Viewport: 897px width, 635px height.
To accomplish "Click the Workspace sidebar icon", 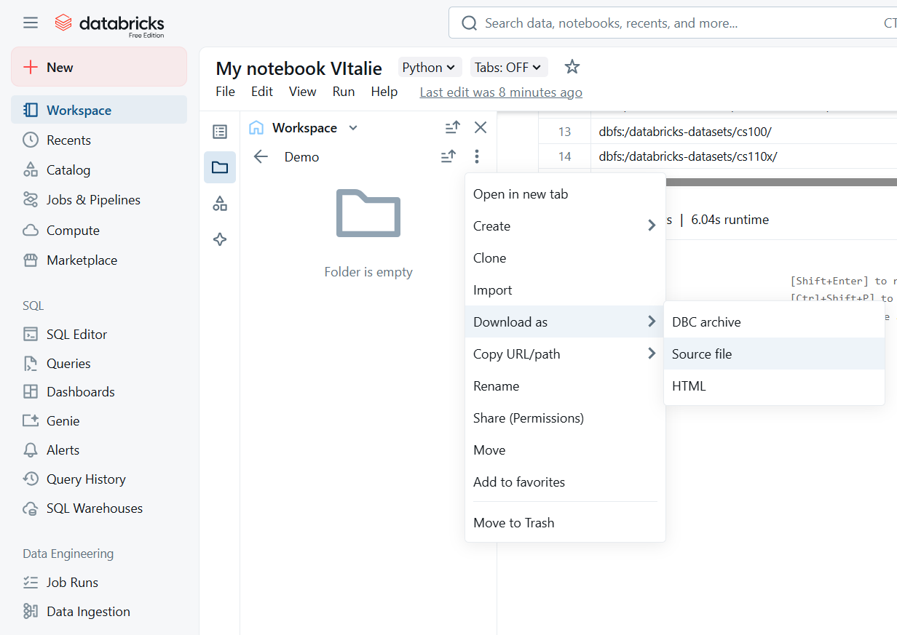I will (31, 110).
